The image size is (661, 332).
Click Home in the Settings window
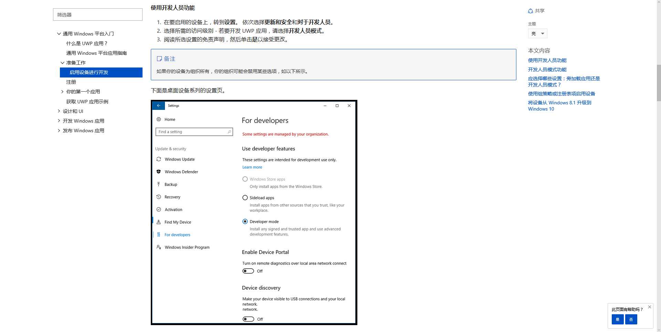170,120
